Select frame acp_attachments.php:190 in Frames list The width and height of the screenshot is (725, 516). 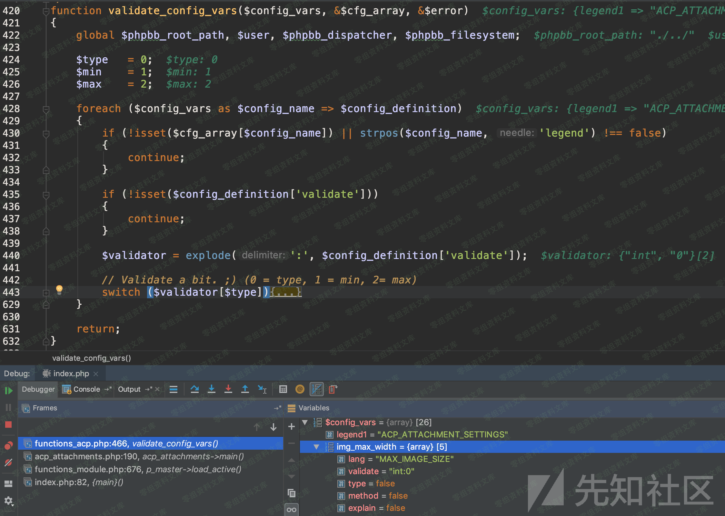click(151, 456)
